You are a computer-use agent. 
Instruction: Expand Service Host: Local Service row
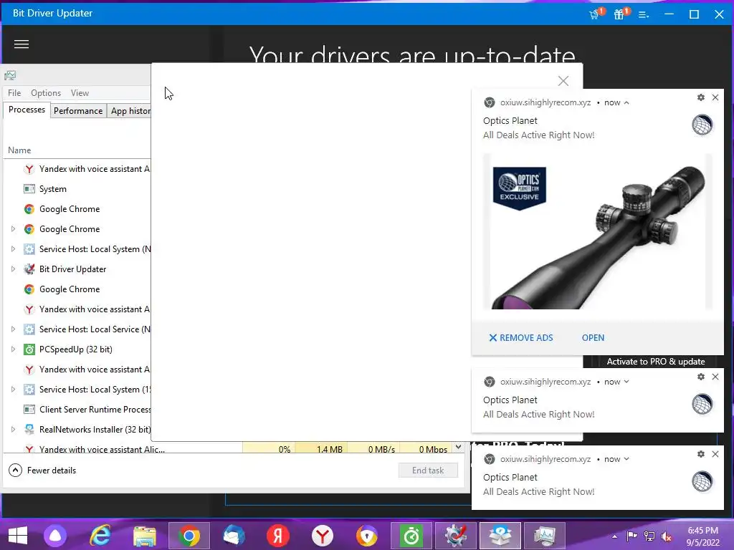pos(13,329)
